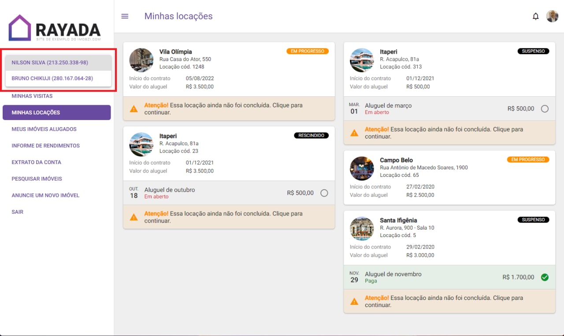Click the Campo Belo property photo

click(x=362, y=168)
